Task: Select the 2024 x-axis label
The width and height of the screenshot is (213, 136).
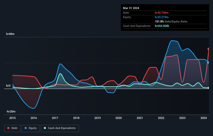Action: pyautogui.click(x=204, y=118)
